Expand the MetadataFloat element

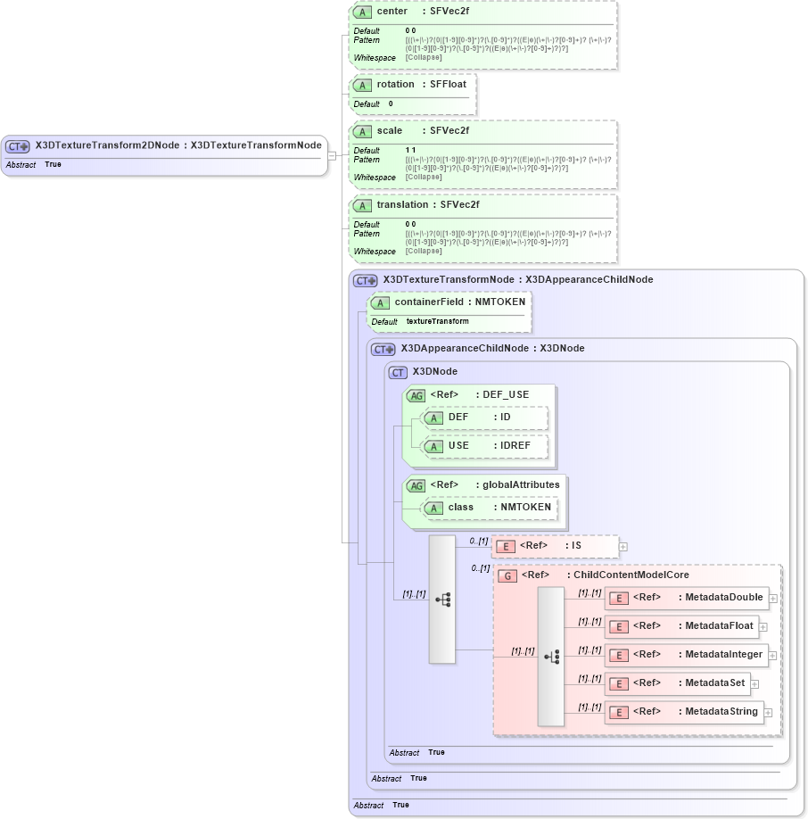tap(763, 627)
